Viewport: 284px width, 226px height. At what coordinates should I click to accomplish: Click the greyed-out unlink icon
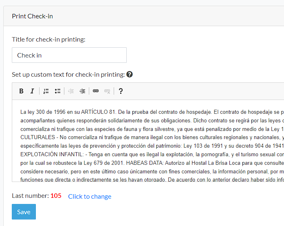click(x=107, y=91)
